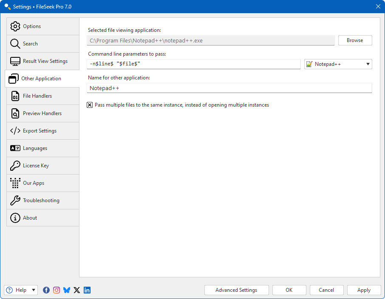Image resolution: width=385 pixels, height=299 pixels.
Task: Confirm with the OK button
Action: point(289,290)
